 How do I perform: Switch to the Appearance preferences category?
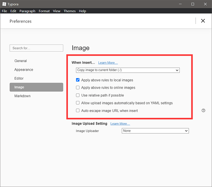click(x=24, y=70)
